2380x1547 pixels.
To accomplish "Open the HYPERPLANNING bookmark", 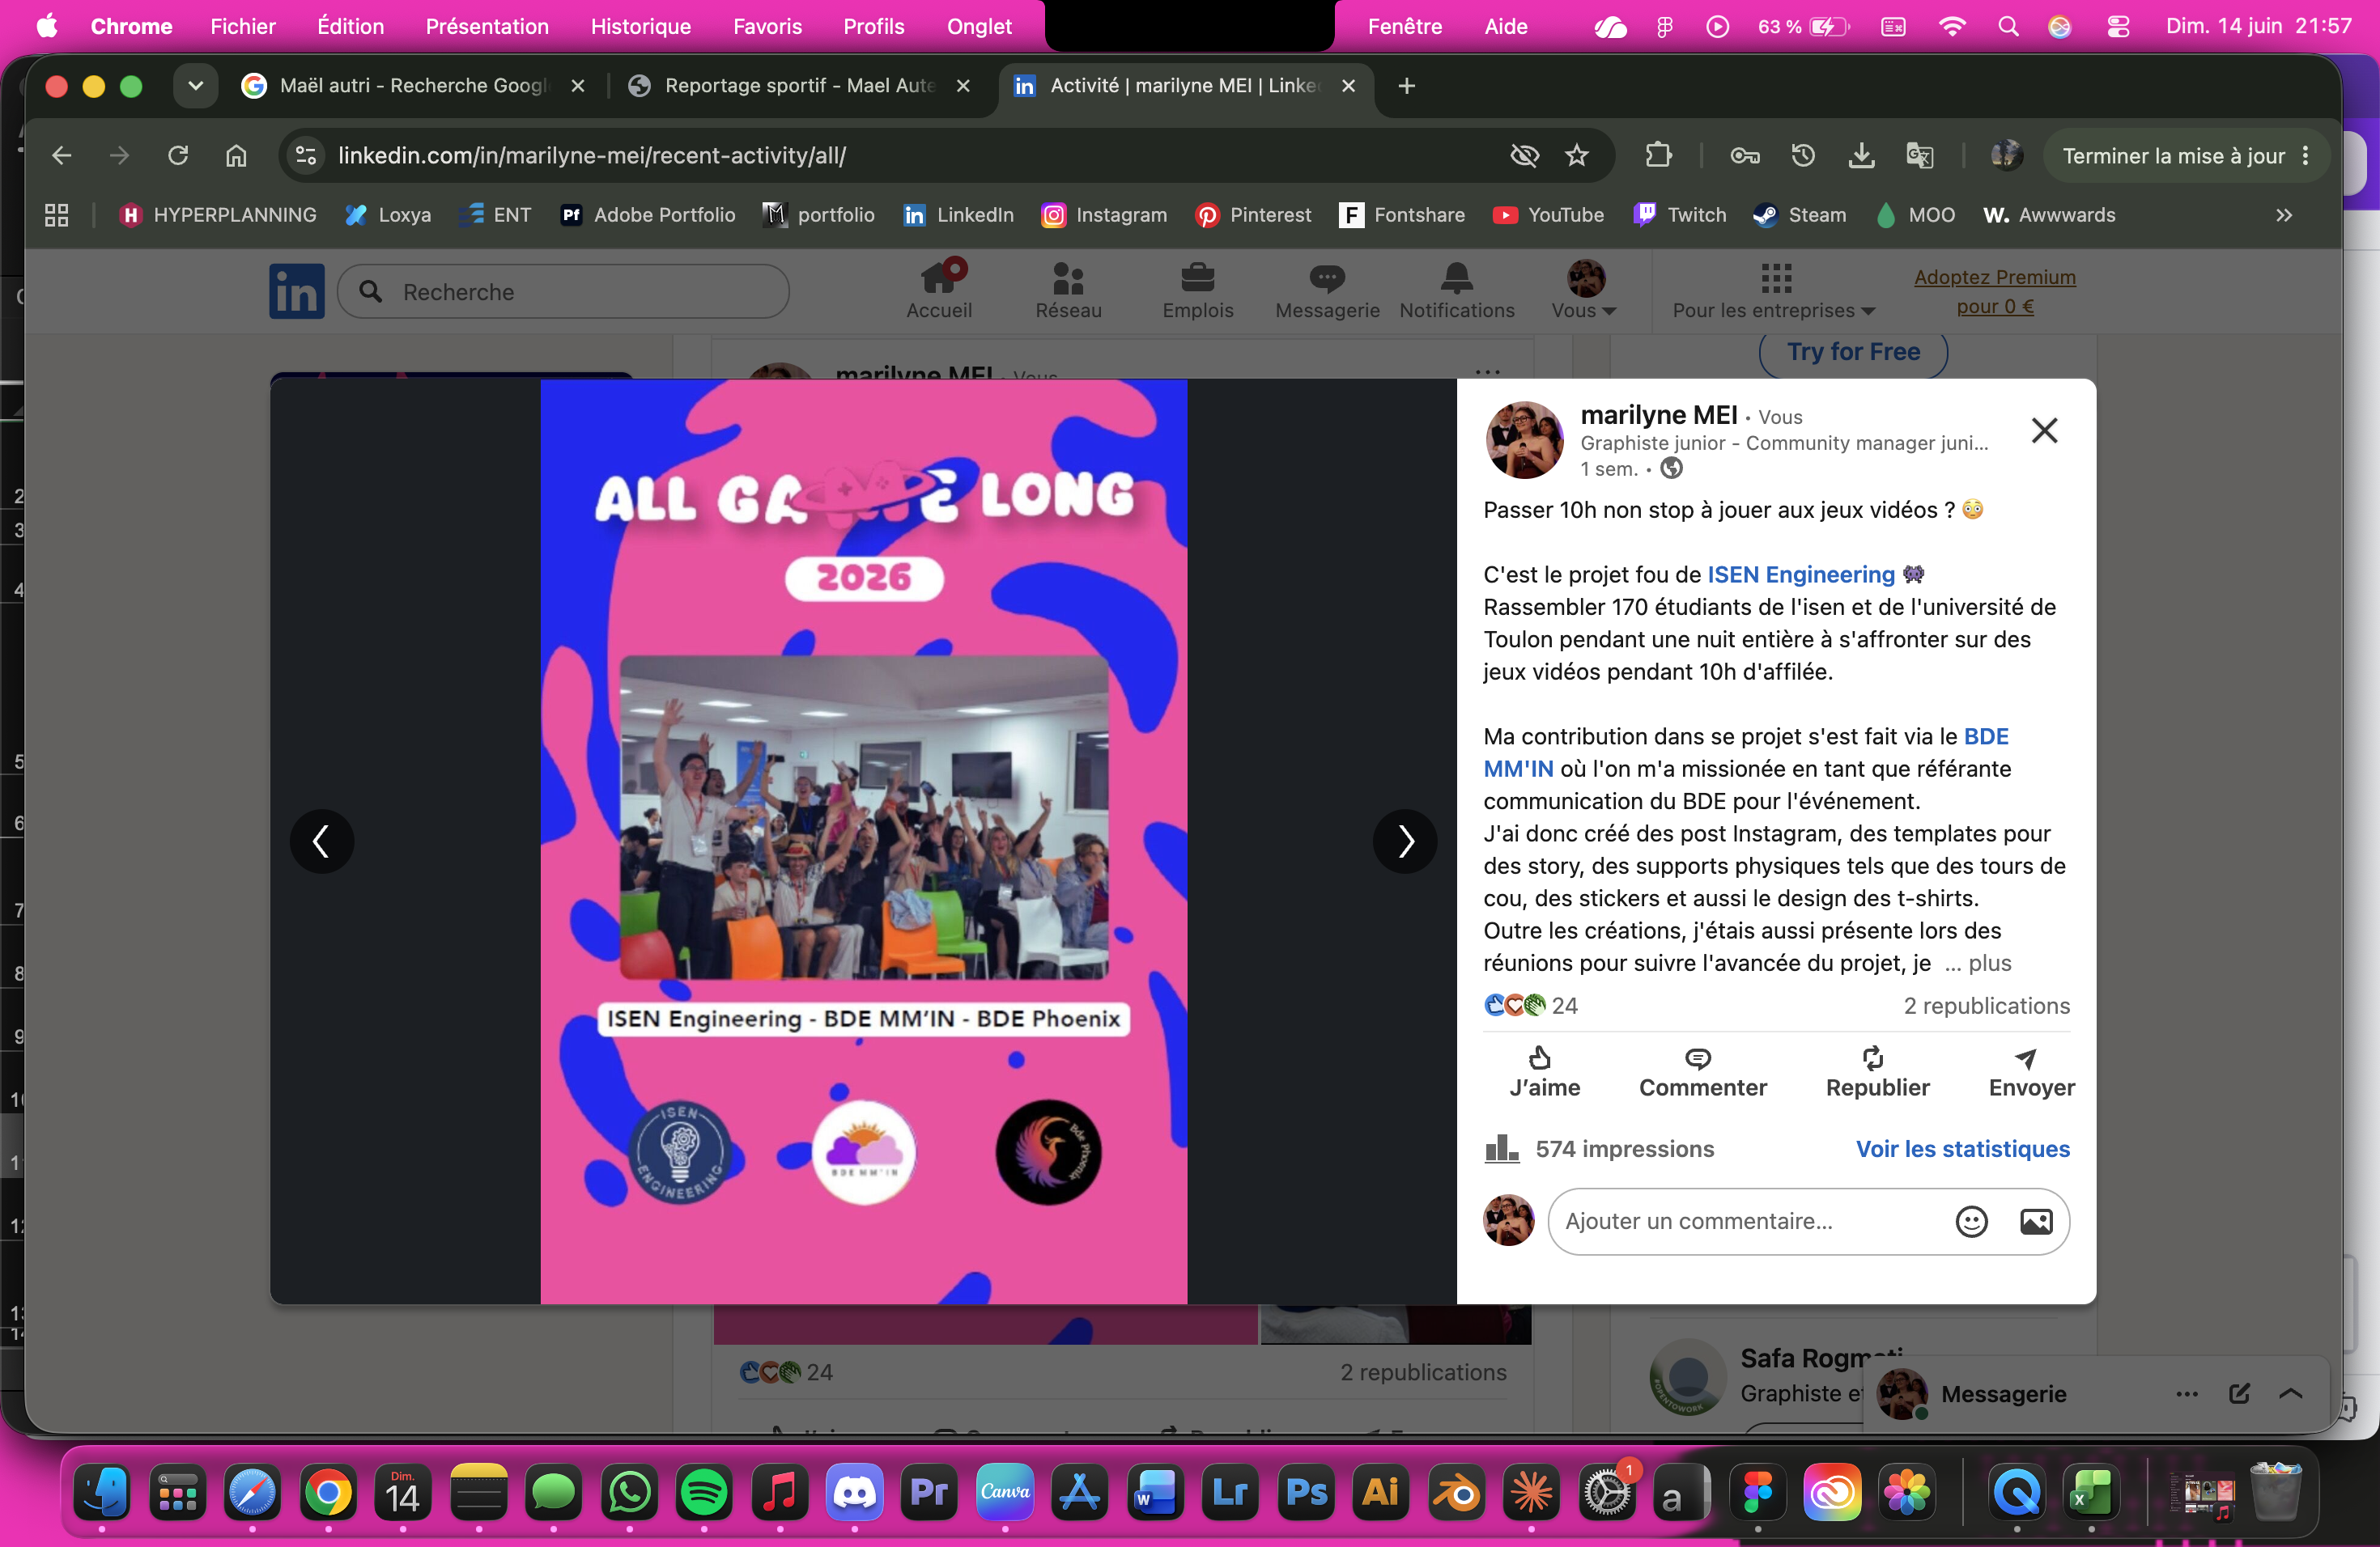I will click(217, 215).
